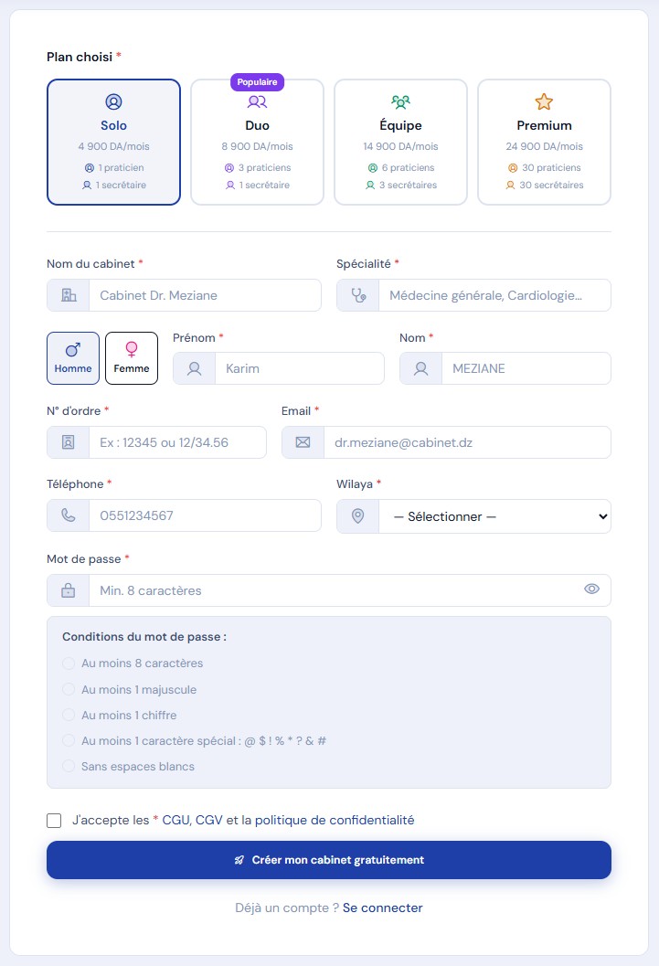
Task: Select Homme gender option
Action: (x=73, y=358)
